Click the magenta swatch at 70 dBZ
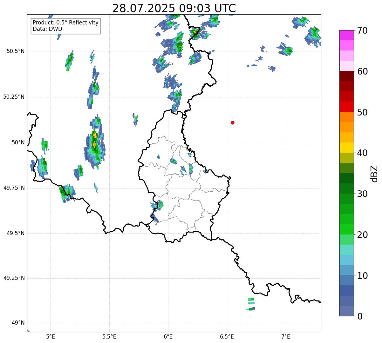The width and height of the screenshot is (382, 343). coord(347,35)
